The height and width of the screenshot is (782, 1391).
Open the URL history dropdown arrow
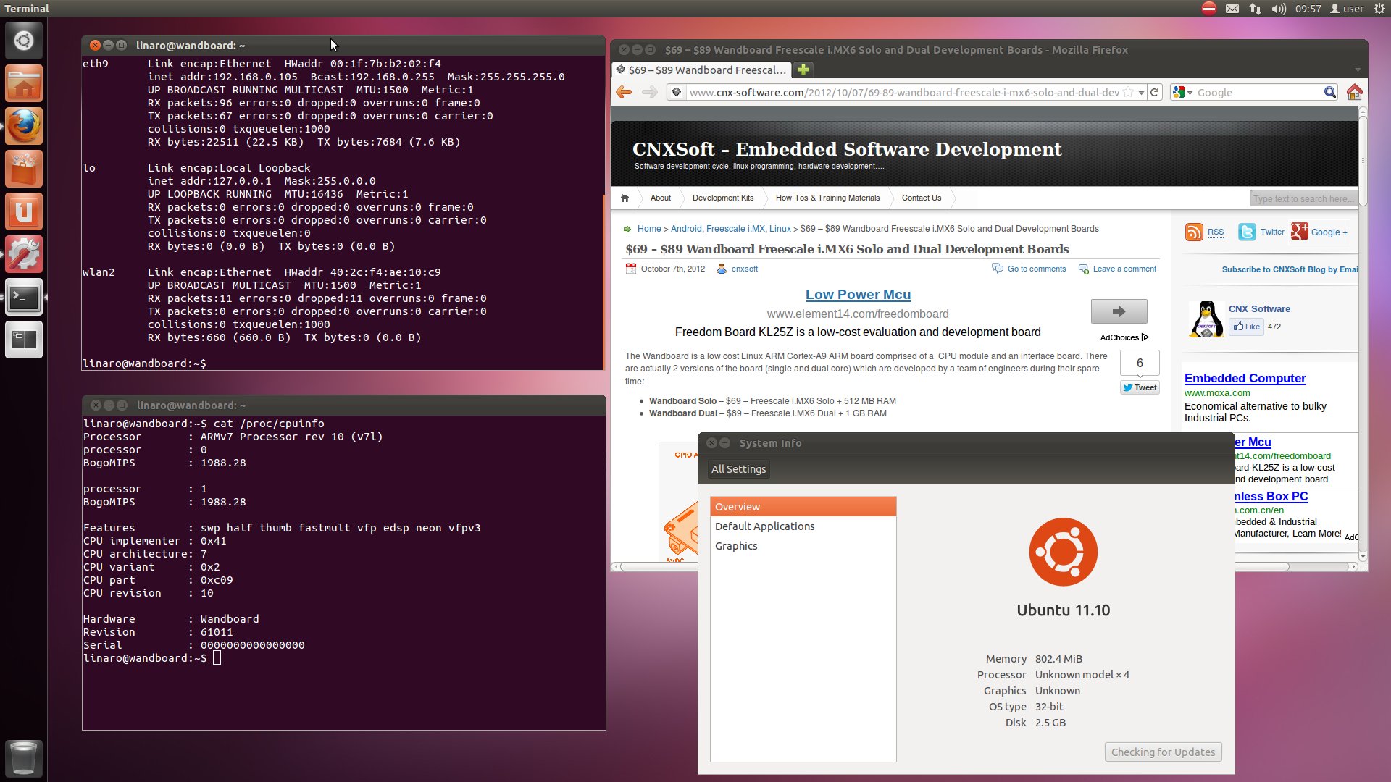[x=1141, y=93]
